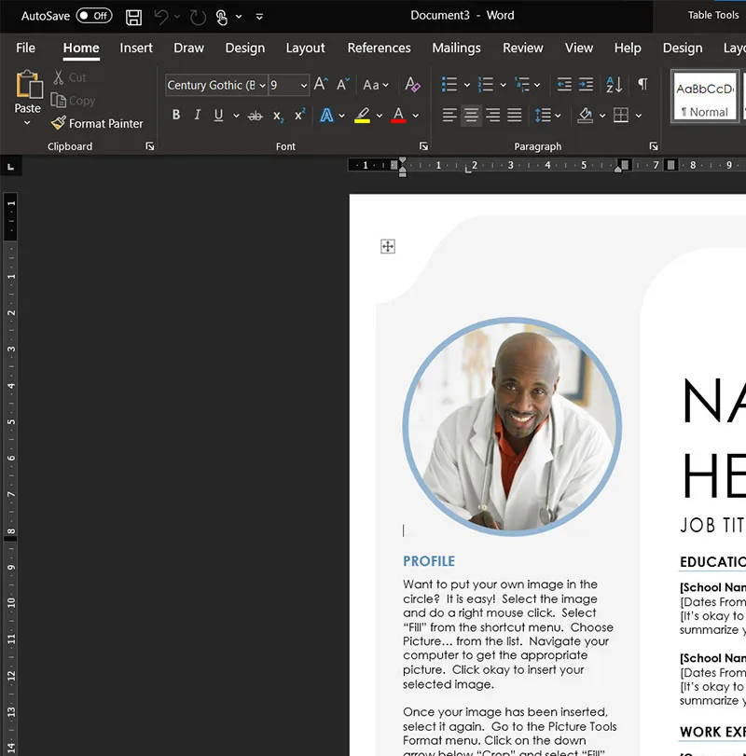746x756 pixels.
Task: Click Justify alignment icon
Action: (x=515, y=115)
